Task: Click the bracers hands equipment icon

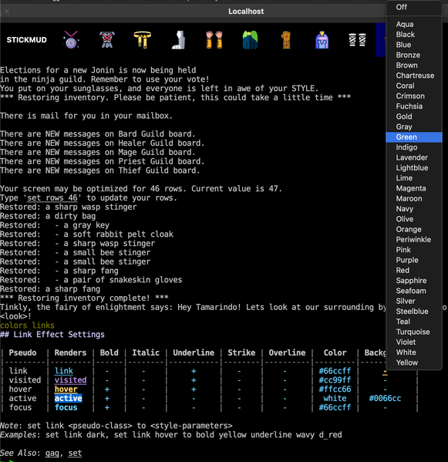Action: click(214, 40)
